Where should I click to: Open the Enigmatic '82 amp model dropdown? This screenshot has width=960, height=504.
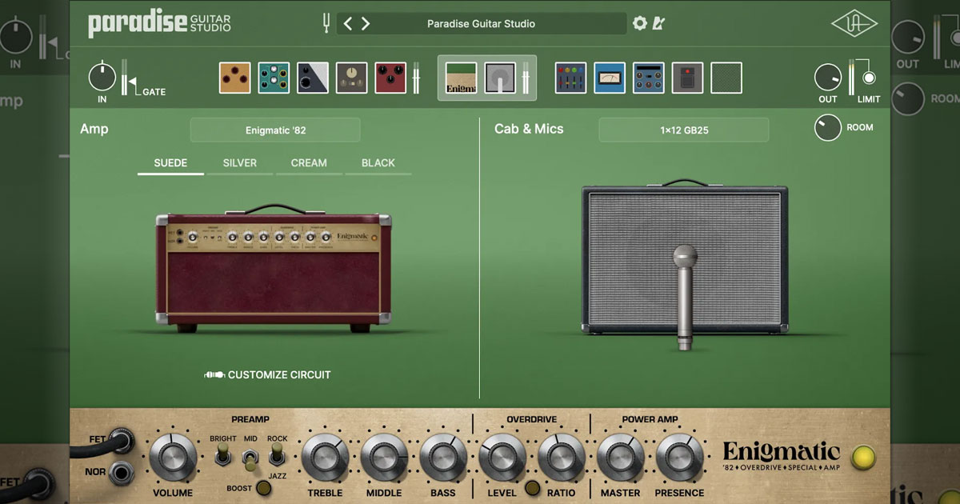pos(275,130)
